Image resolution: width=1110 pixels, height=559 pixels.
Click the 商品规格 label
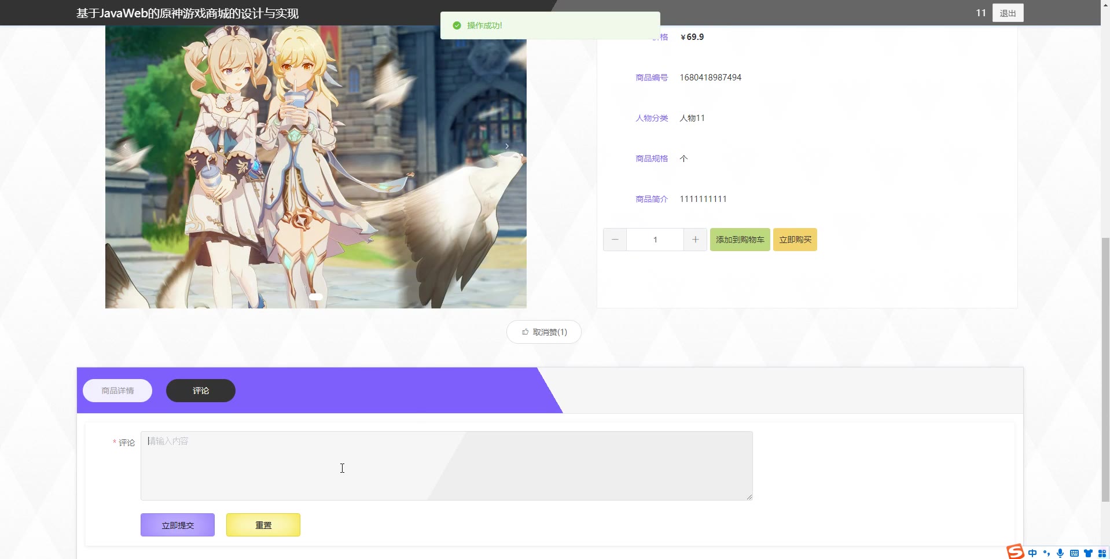pyautogui.click(x=652, y=159)
